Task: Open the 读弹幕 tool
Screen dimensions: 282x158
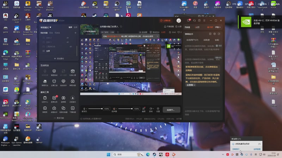Action: point(63,99)
